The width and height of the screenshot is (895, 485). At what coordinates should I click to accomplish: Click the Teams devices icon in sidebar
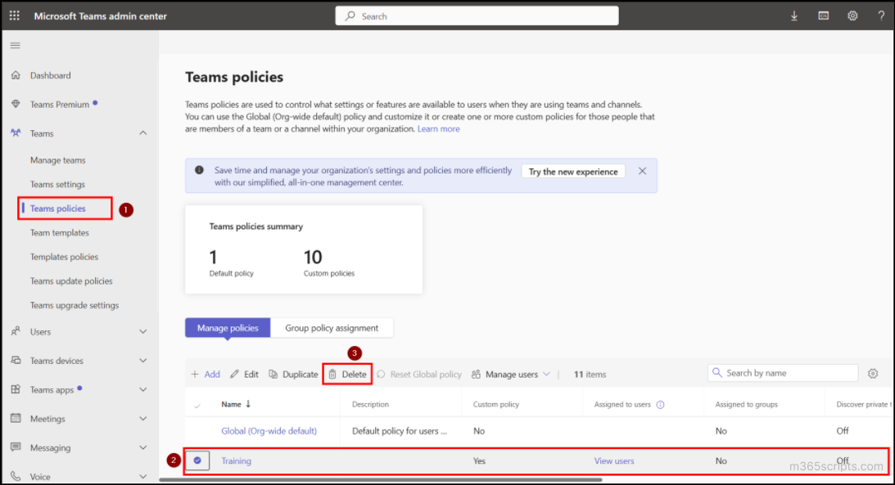(16, 360)
